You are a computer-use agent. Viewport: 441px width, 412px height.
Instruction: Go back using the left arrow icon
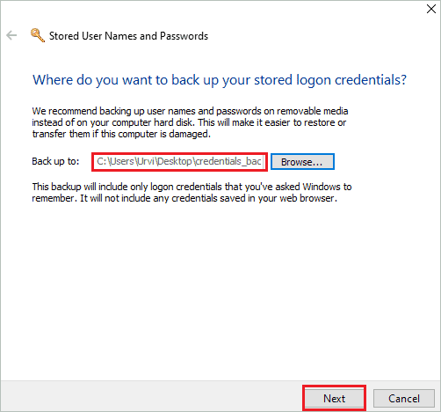(11, 35)
